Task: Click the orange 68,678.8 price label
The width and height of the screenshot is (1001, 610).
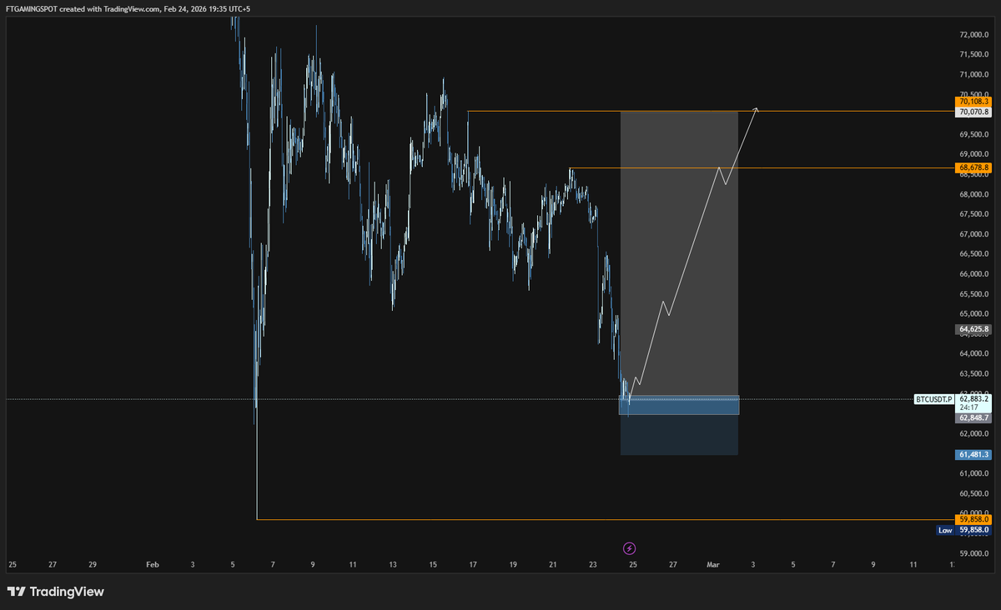Action: [x=974, y=167]
